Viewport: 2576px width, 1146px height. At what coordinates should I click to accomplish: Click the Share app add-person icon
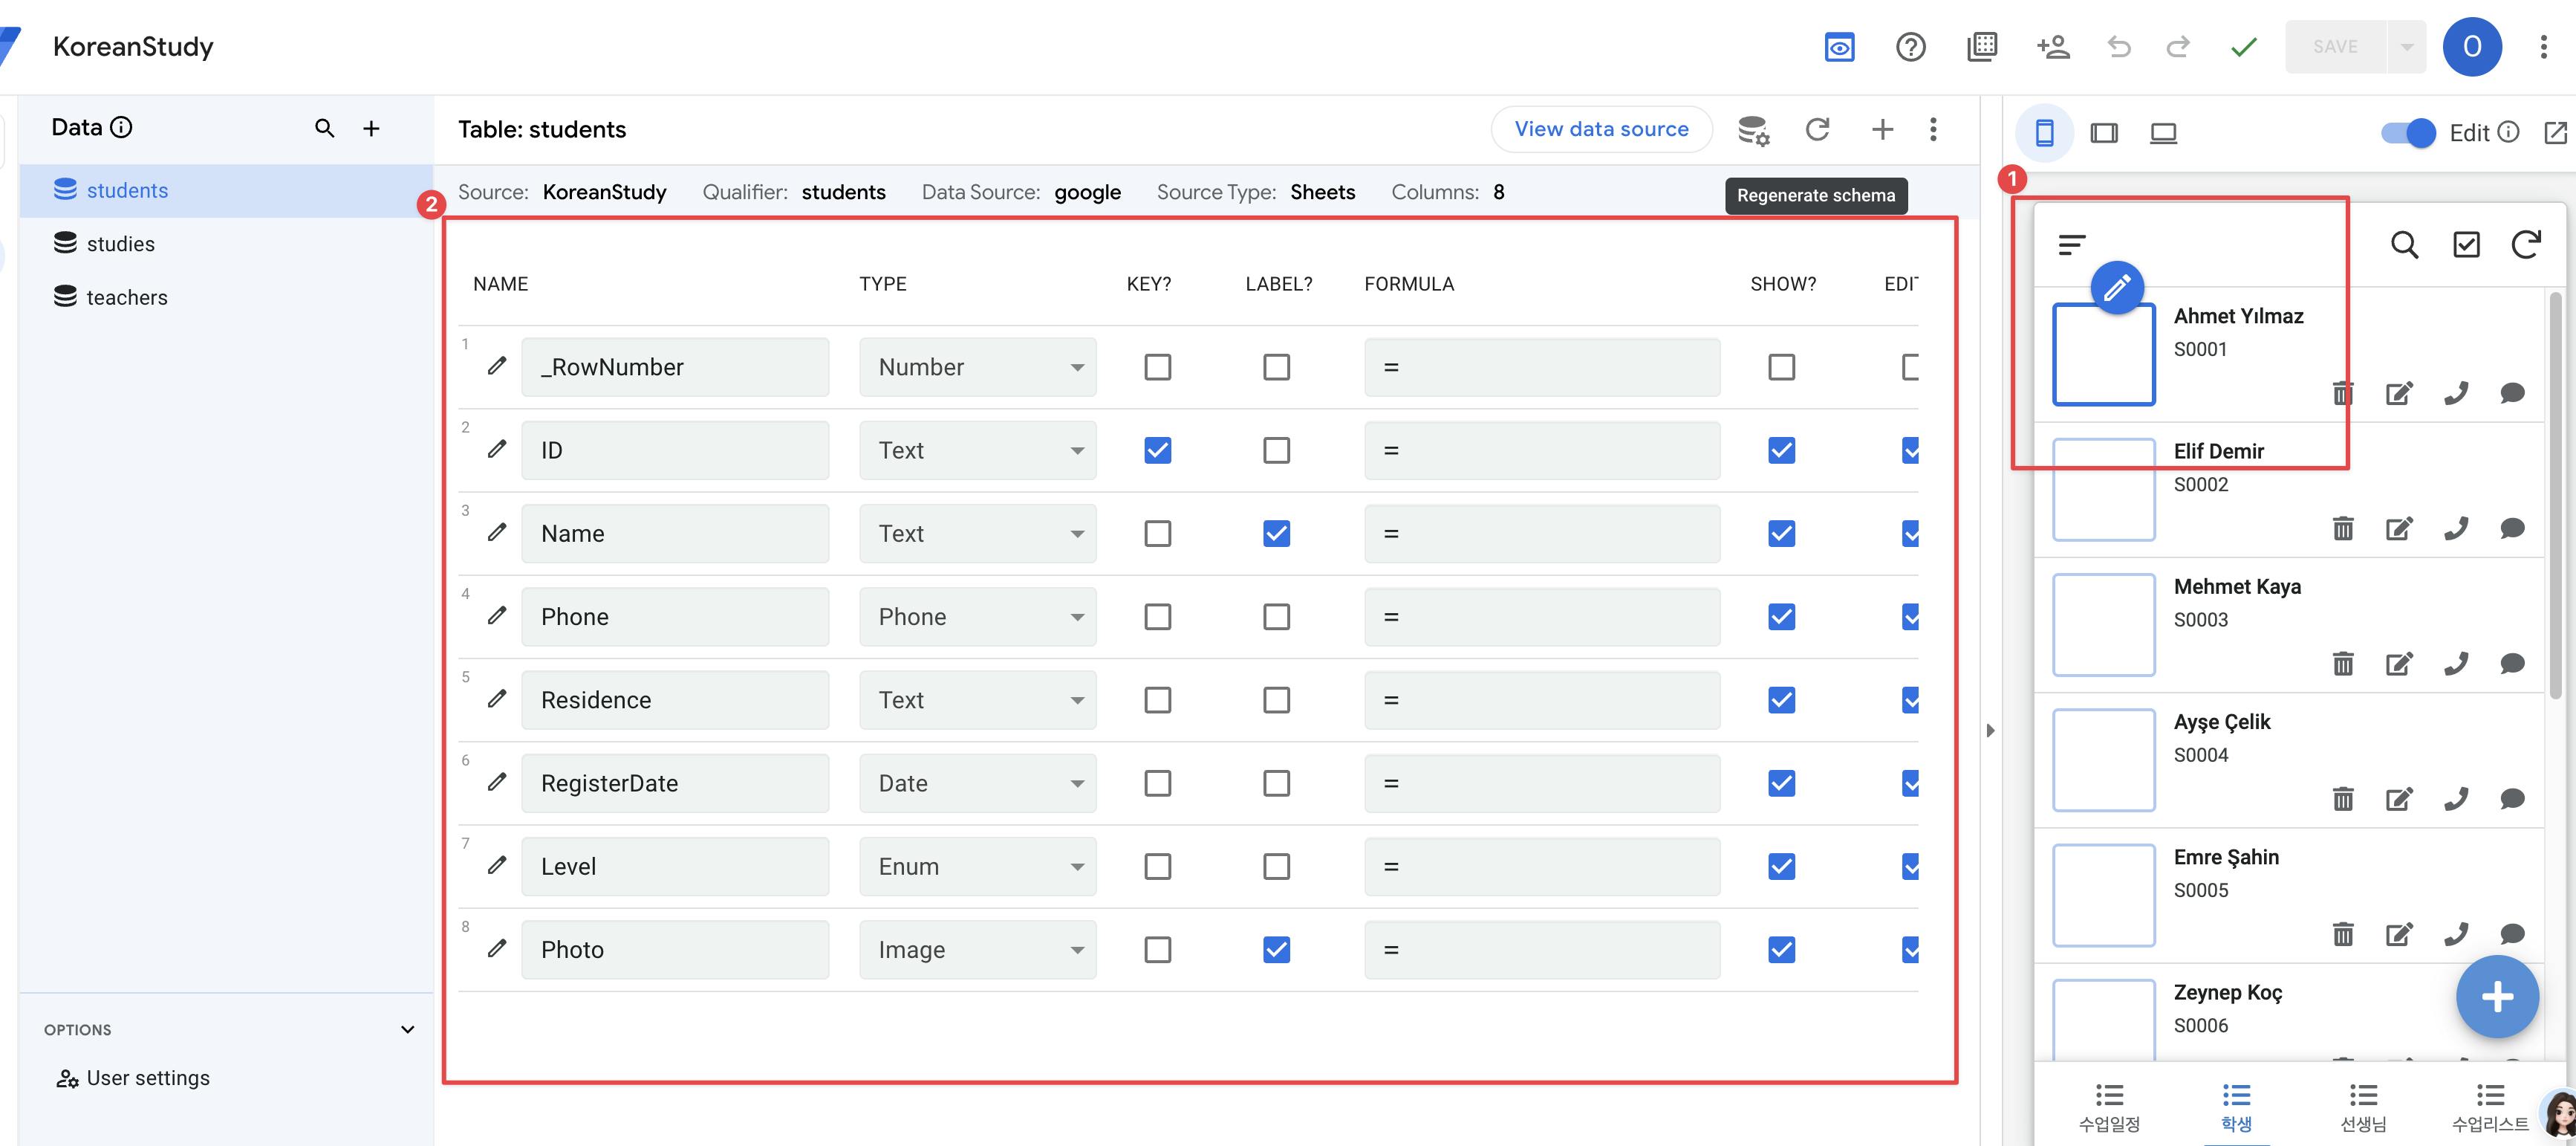click(2052, 47)
